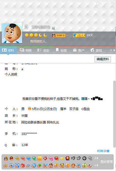
Task: Click the green swirl icon
Action: coord(84,166)
